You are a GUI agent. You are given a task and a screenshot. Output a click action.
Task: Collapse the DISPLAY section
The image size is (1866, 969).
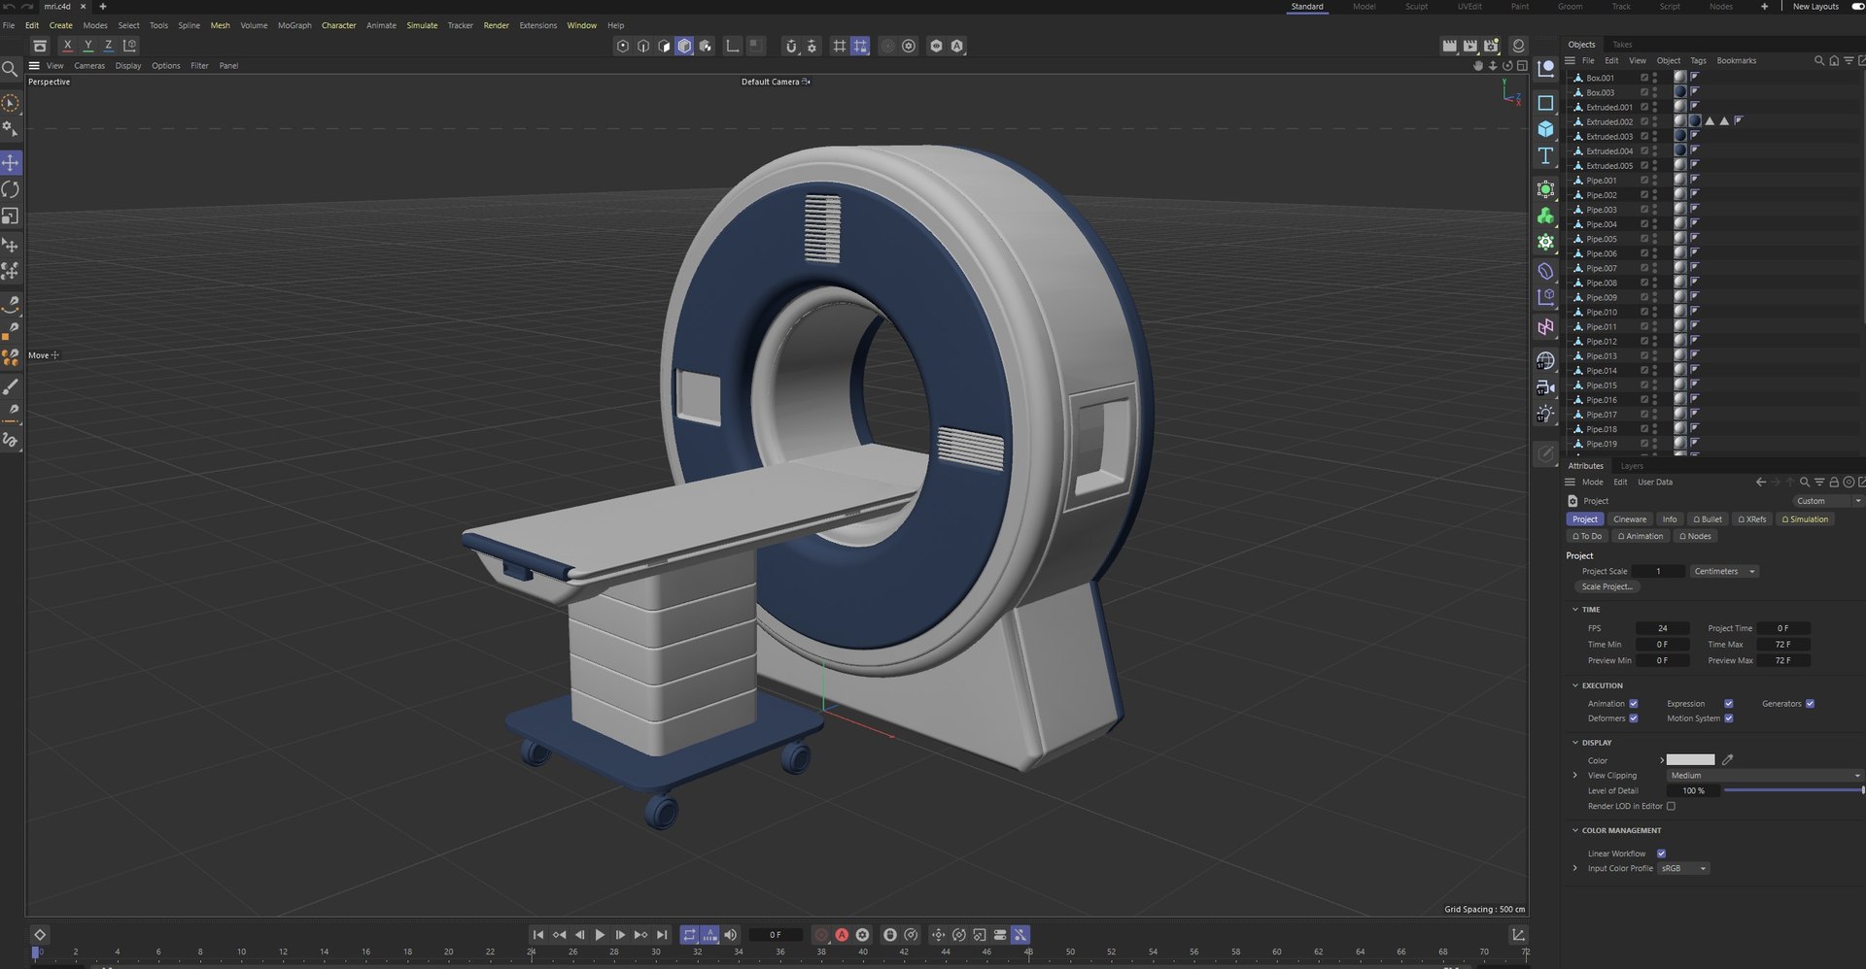pyautogui.click(x=1575, y=742)
